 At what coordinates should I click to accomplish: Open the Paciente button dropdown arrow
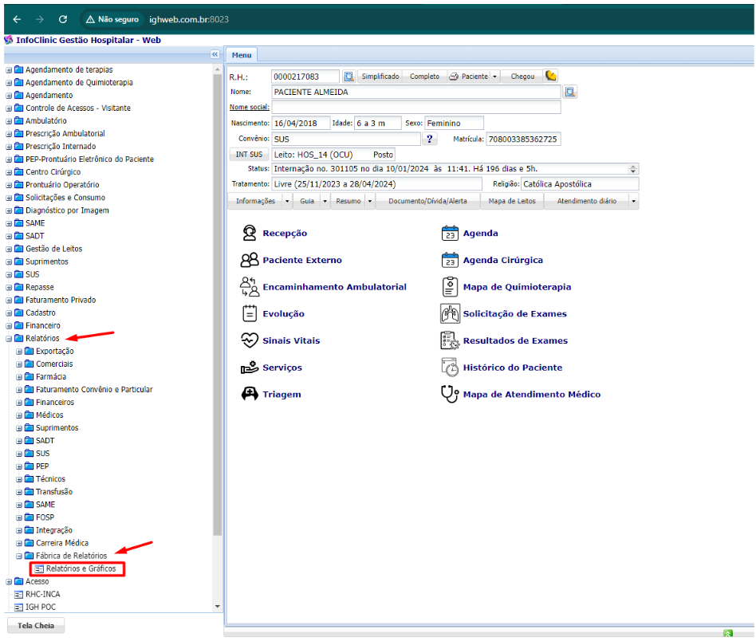(494, 77)
